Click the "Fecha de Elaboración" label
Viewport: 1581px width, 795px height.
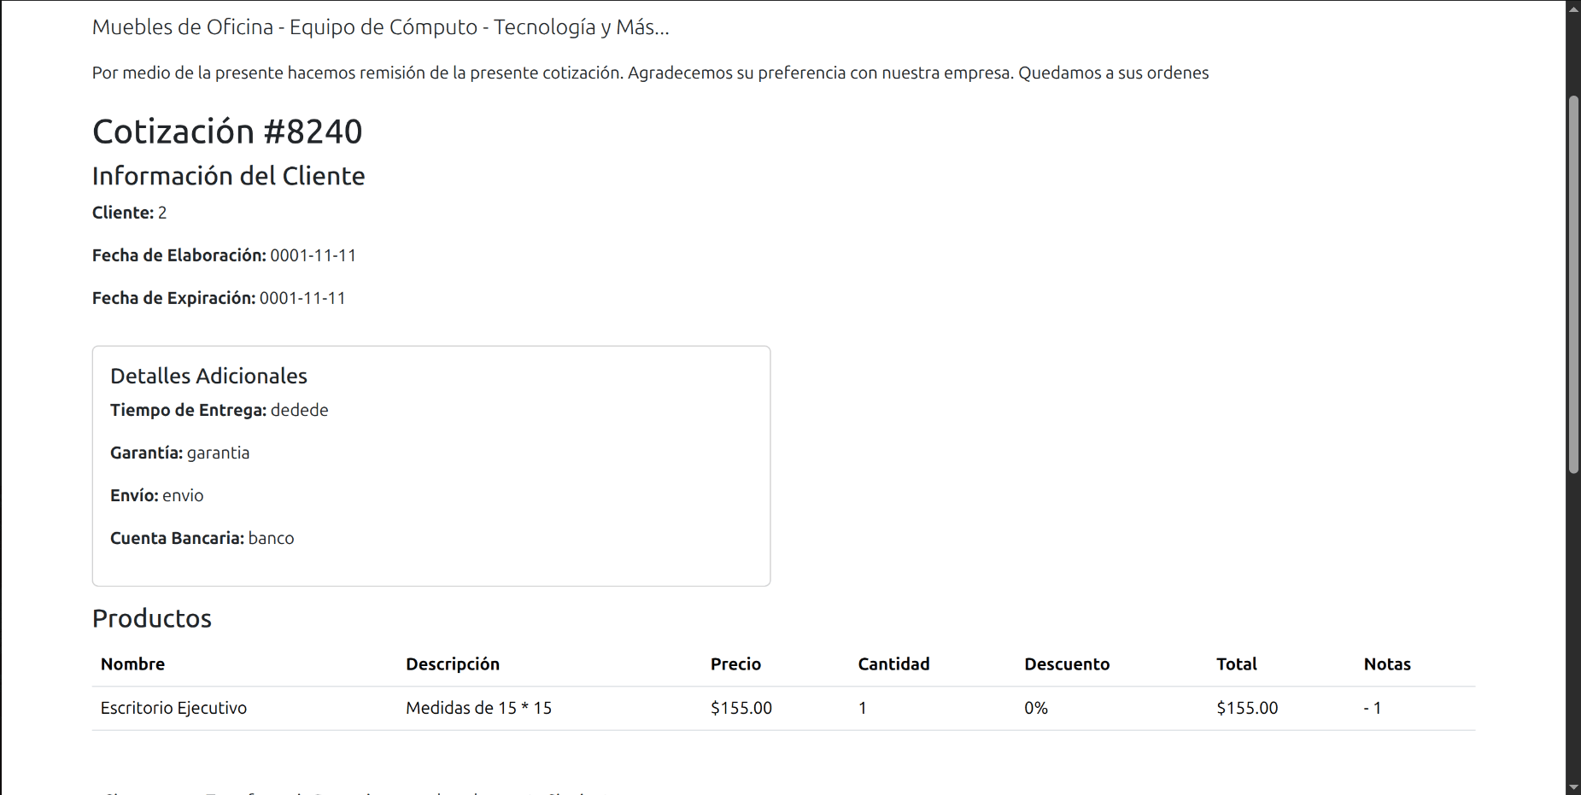point(179,255)
